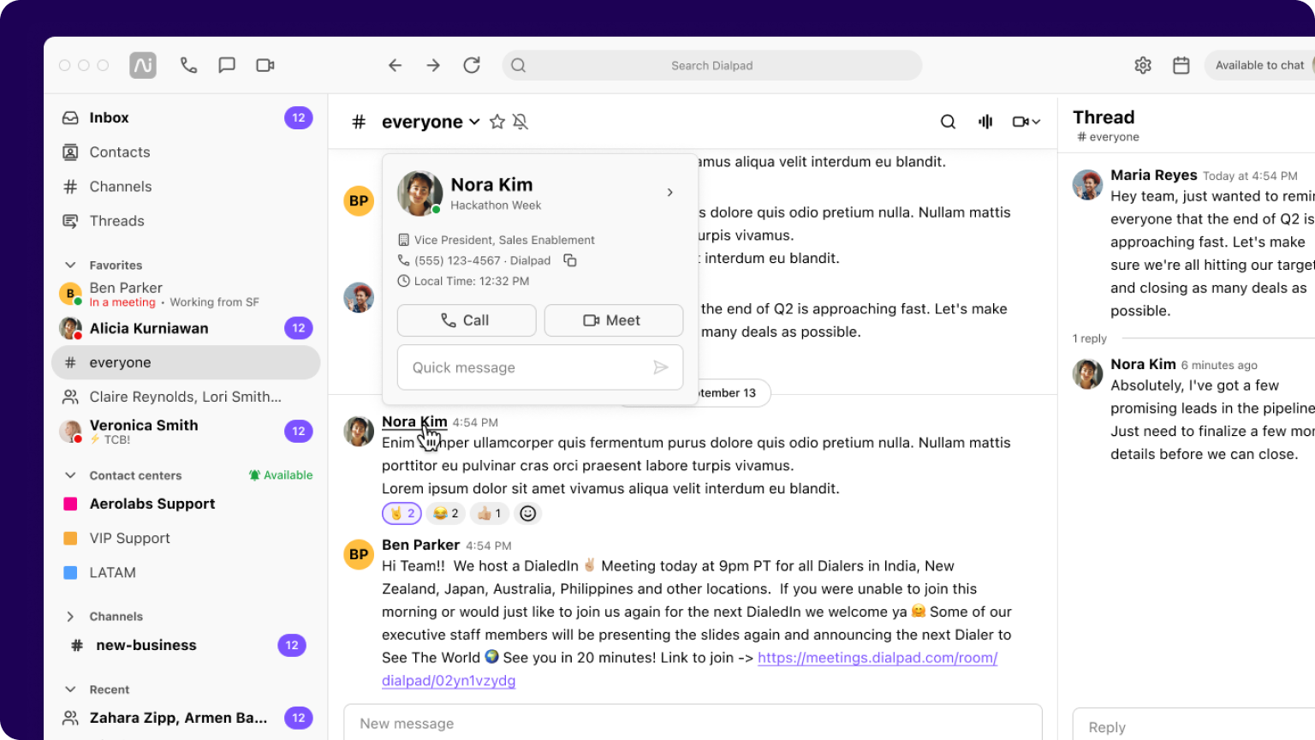Toggle the thumbs-up reaction with 1 vote
The height and width of the screenshot is (740, 1315).
click(489, 513)
